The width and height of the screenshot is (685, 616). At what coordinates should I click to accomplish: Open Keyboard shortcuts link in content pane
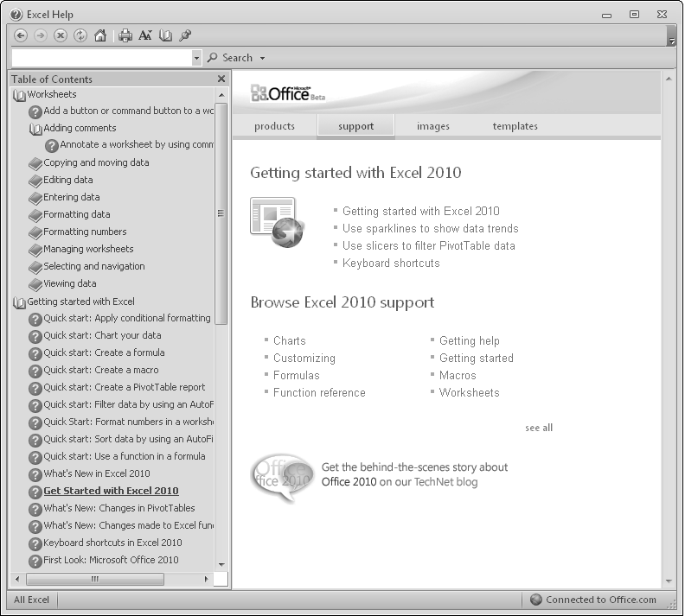pos(391,263)
